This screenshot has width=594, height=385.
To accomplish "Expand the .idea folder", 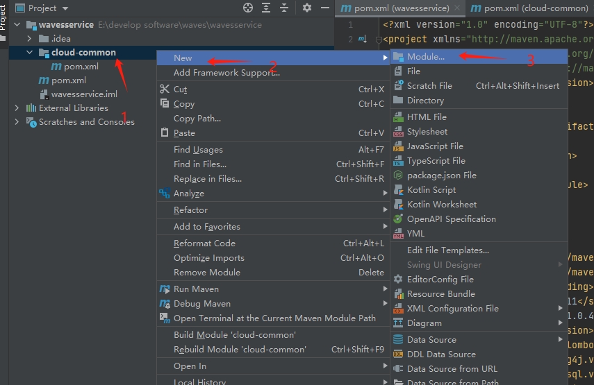I will [x=30, y=39].
